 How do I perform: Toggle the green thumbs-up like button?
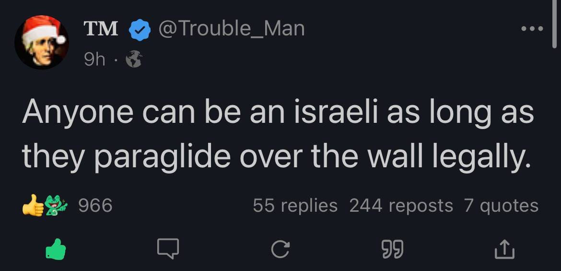coord(55,249)
